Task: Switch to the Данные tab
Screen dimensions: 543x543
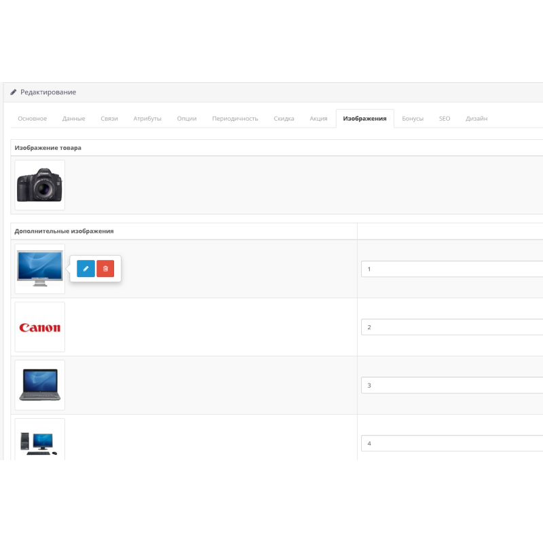Action: (74, 119)
